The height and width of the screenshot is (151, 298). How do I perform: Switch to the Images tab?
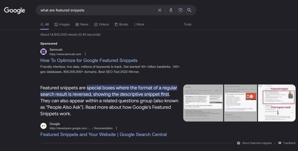click(x=62, y=24)
